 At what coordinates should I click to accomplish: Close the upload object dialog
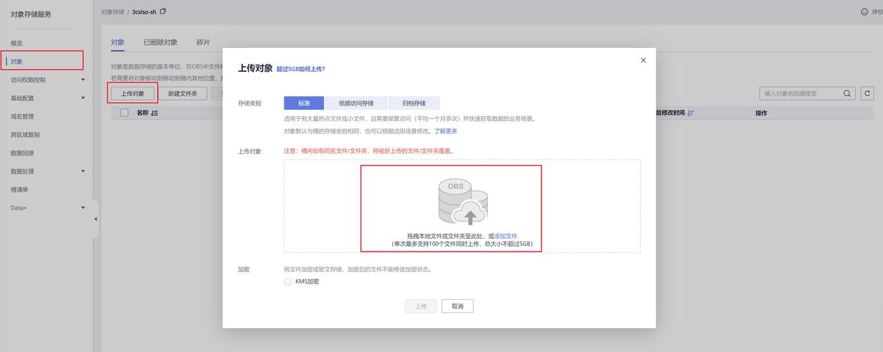click(643, 61)
